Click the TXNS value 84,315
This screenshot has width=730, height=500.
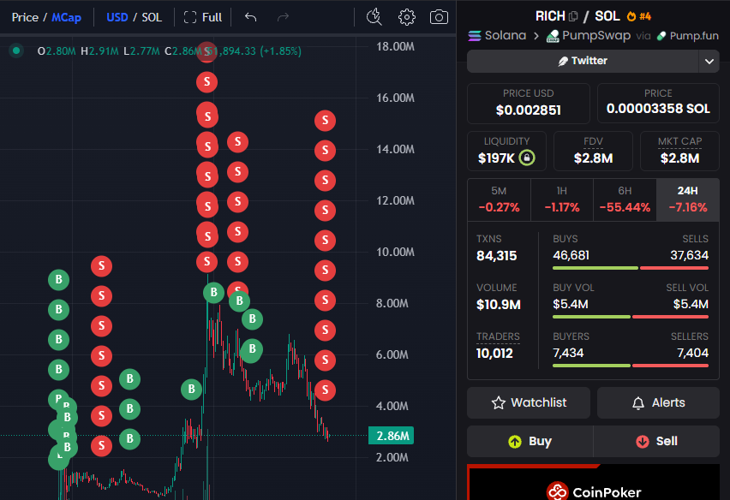point(496,256)
